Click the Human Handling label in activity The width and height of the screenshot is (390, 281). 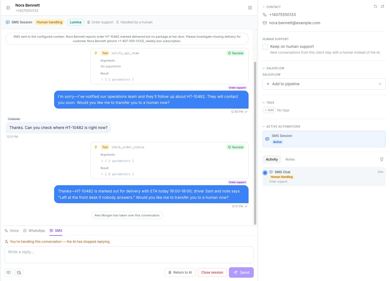coord(282,177)
